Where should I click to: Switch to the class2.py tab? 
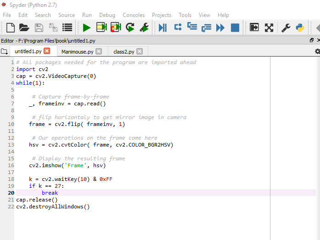tap(124, 52)
